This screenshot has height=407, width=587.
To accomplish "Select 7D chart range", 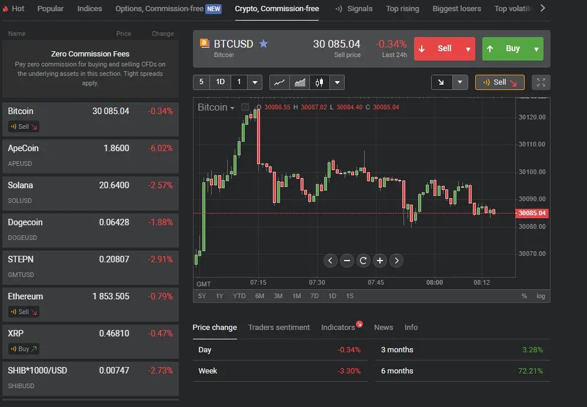I will click(315, 296).
